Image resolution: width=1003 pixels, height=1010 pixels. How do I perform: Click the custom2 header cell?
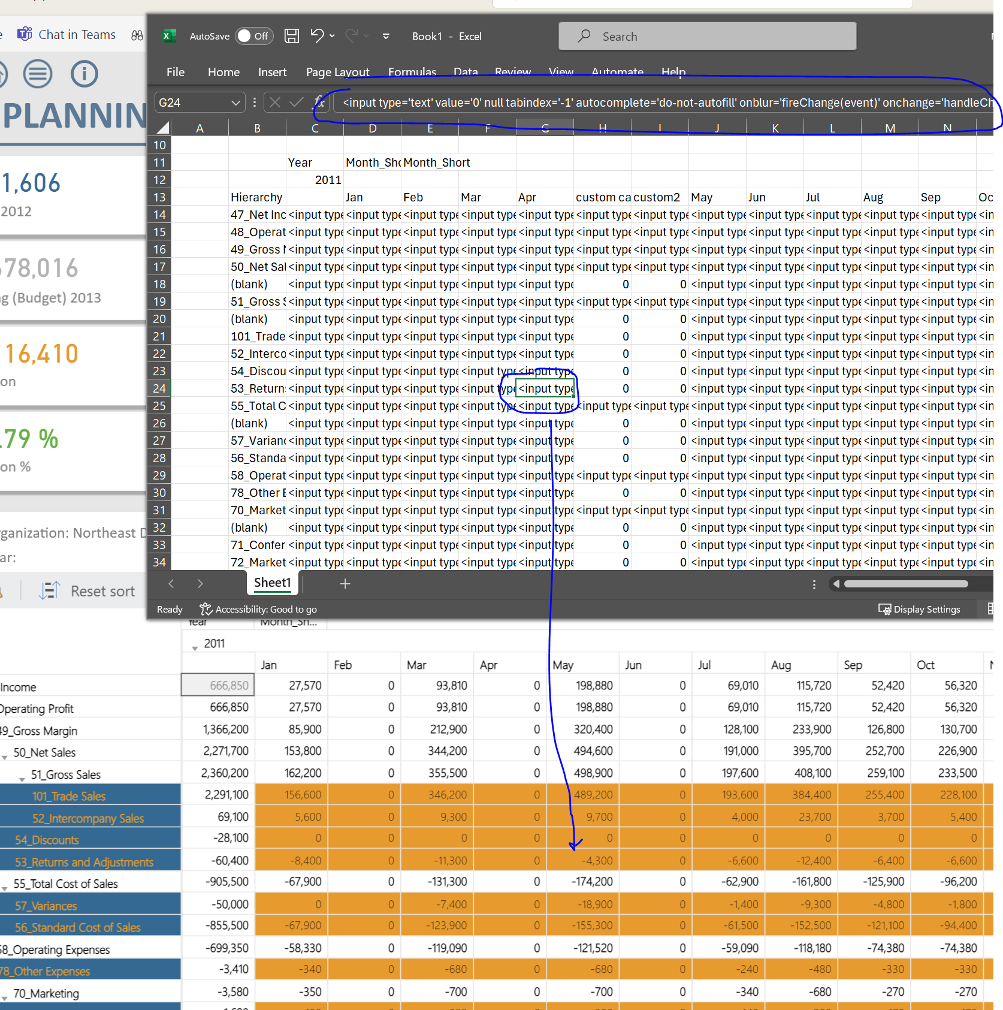coord(660,197)
